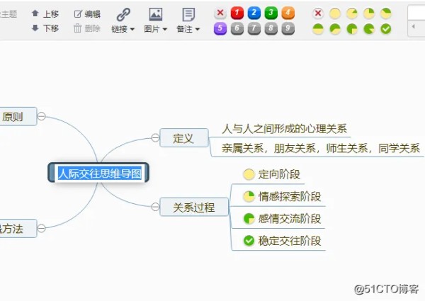This screenshot has height=301, width=425.
Task: Click the progress icon on 感情交流阶段
Action: coord(249,219)
